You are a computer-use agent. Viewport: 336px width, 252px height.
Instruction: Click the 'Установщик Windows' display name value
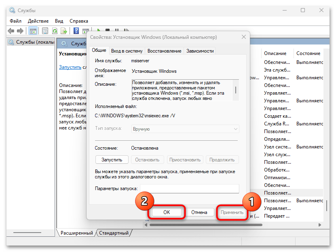[154, 71]
